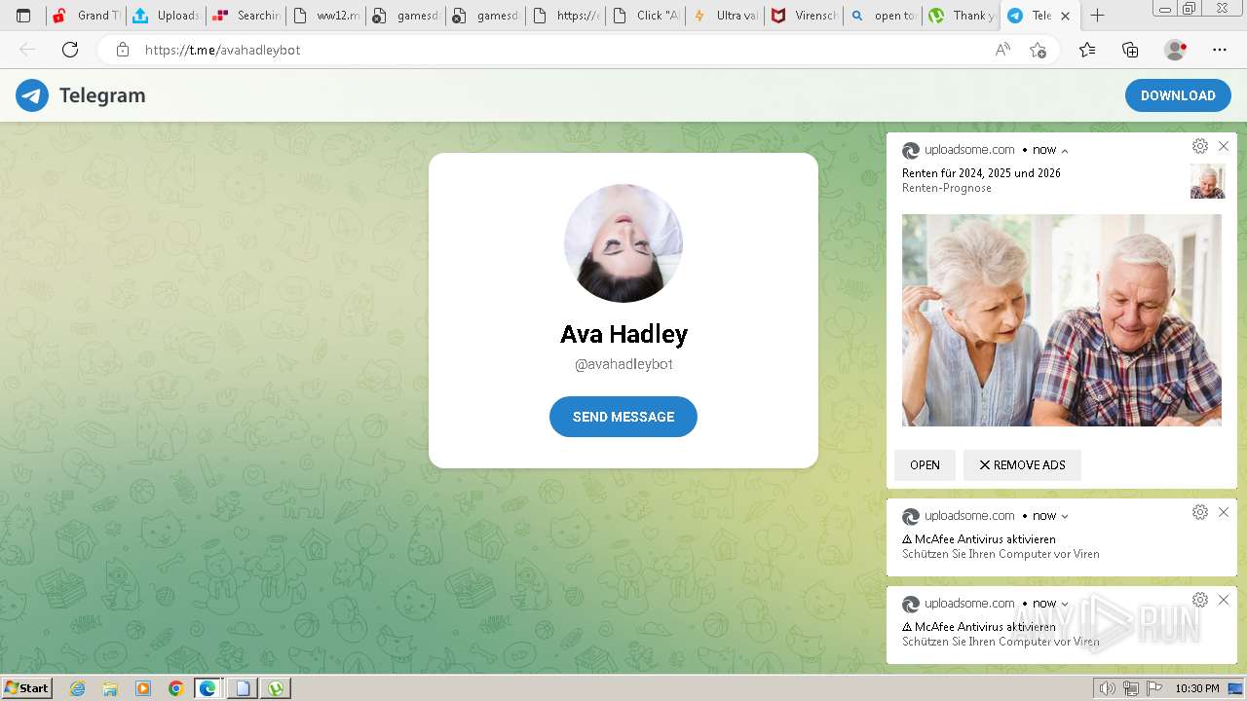The height and width of the screenshot is (701, 1247).
Task: Refresh the page with the reload icon
Action: pos(70,50)
